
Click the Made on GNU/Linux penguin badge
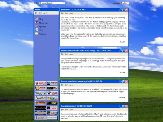click(x=40, y=98)
